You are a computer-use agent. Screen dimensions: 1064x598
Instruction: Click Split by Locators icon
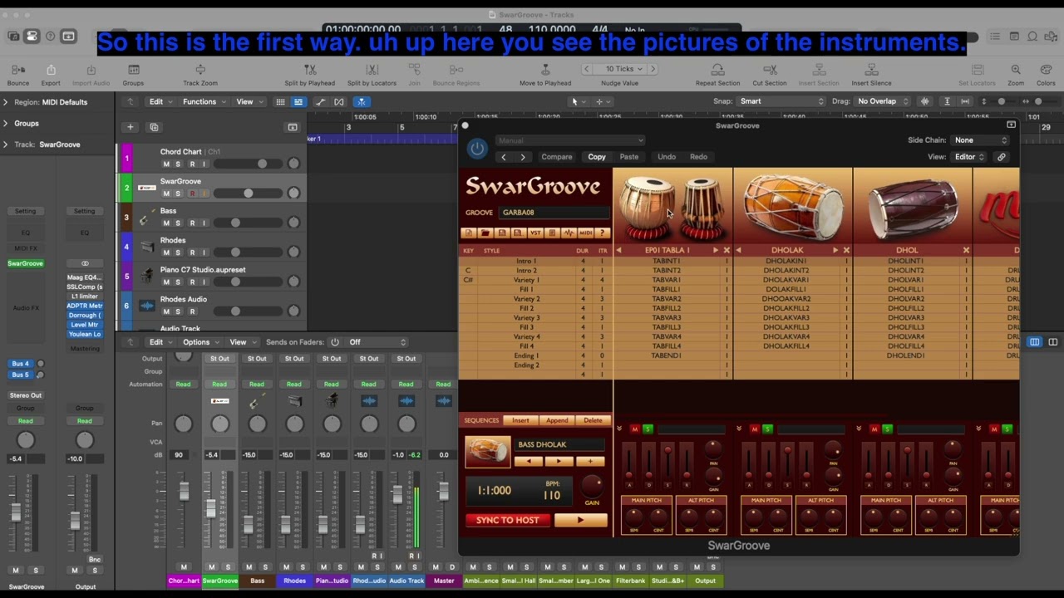[x=372, y=70]
